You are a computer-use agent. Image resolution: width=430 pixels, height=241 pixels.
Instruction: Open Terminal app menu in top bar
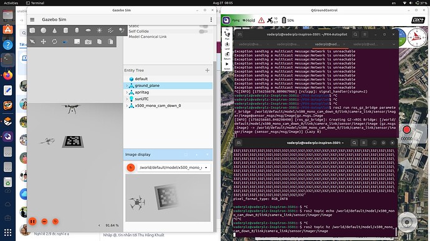click(35, 3)
